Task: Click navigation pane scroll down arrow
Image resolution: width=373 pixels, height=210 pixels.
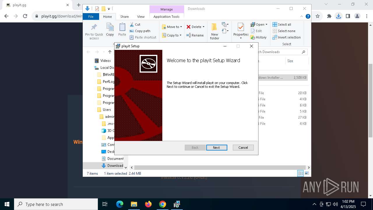Action: click(x=126, y=167)
